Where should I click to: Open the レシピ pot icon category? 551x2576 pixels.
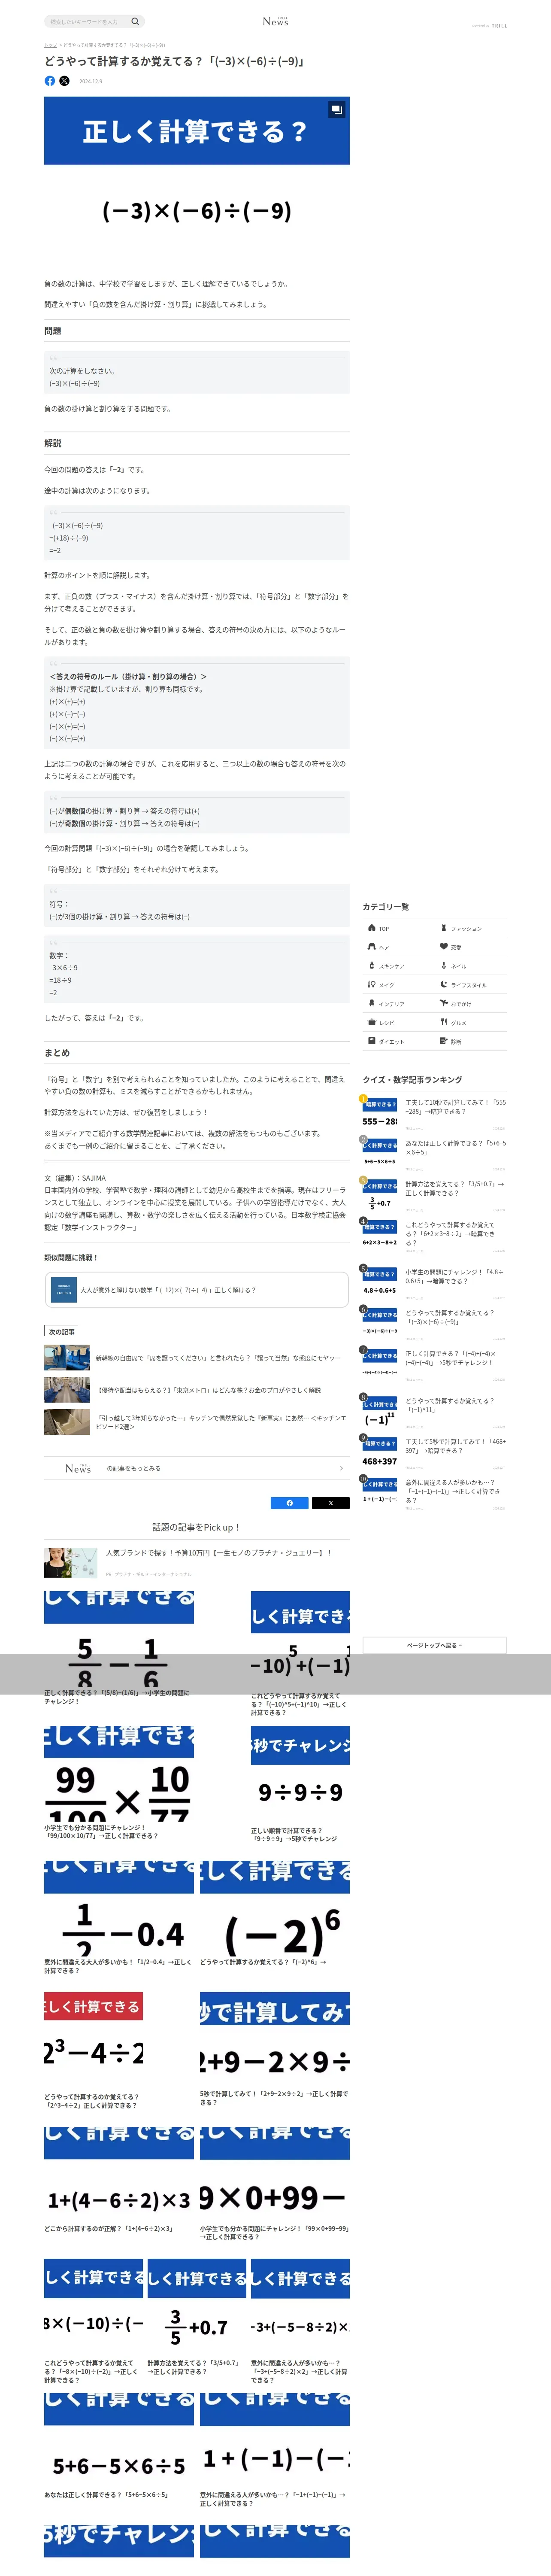(372, 1022)
